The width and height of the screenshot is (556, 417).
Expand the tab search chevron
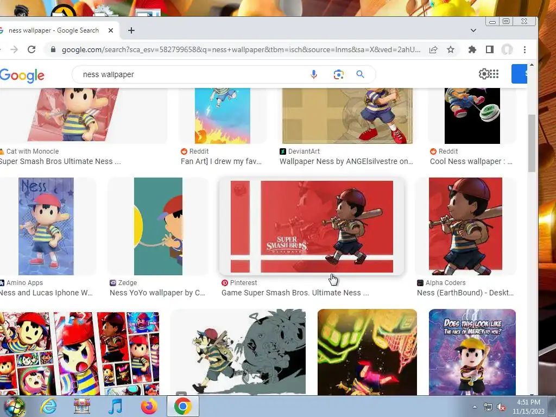[x=473, y=30]
